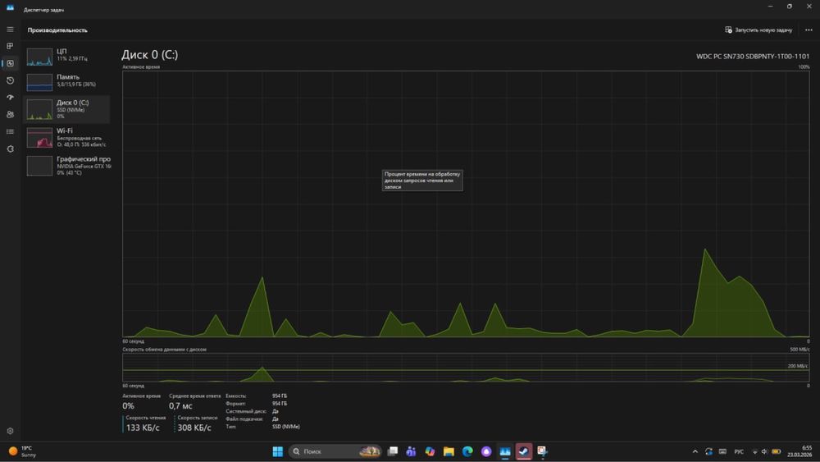Select the Графический процессор item

click(67, 165)
